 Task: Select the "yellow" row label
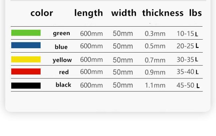tap(62, 60)
